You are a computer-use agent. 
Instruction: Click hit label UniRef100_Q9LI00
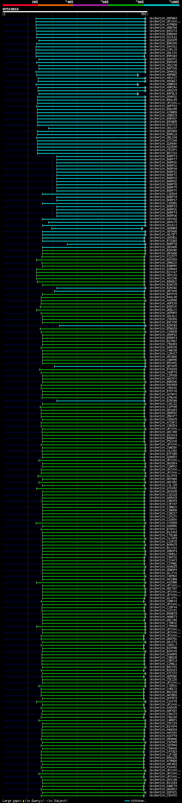coord(163,53)
